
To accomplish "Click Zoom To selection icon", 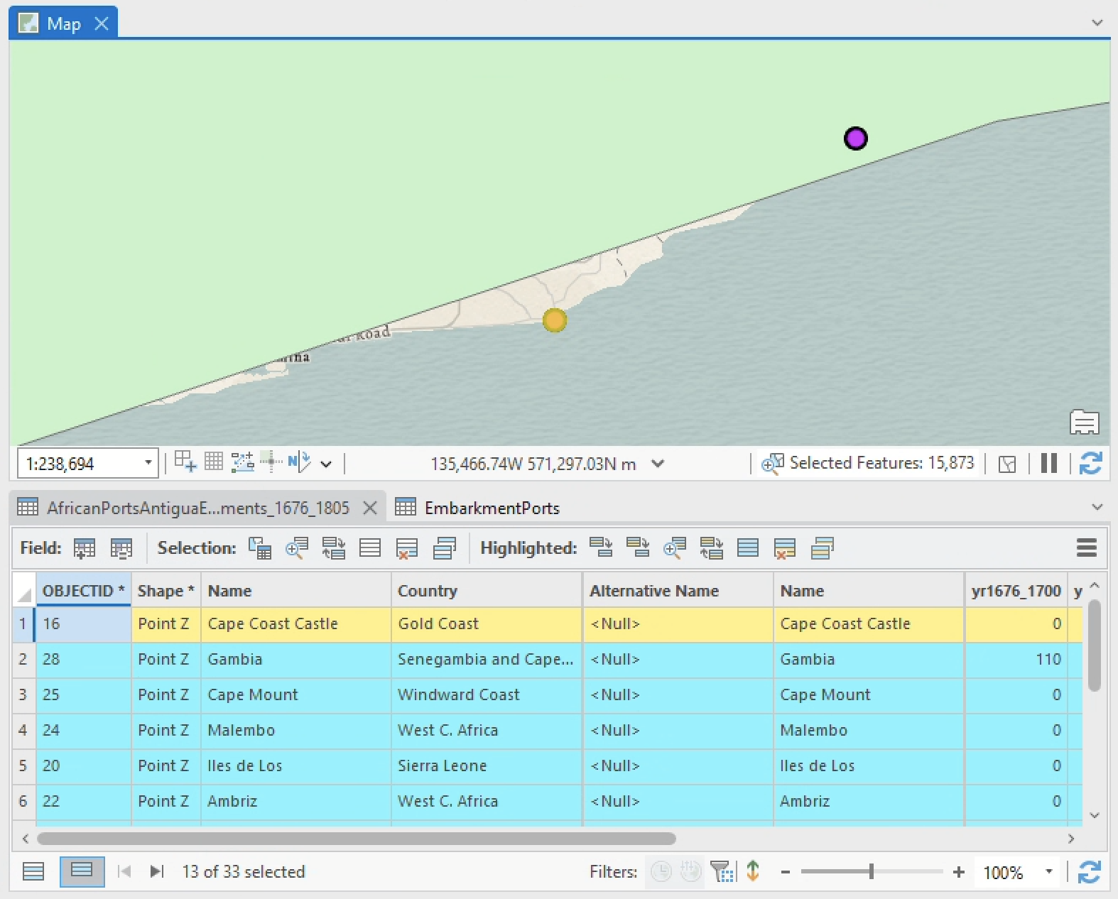I will (296, 548).
